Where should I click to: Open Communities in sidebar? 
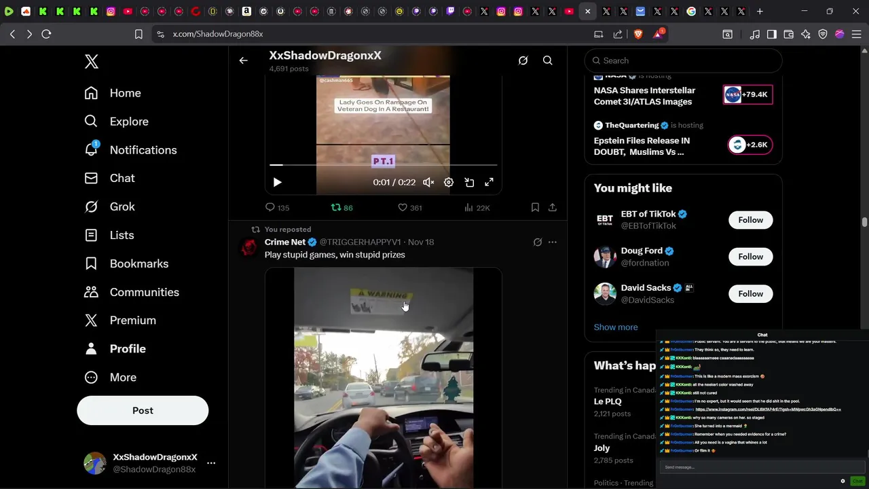point(132,292)
